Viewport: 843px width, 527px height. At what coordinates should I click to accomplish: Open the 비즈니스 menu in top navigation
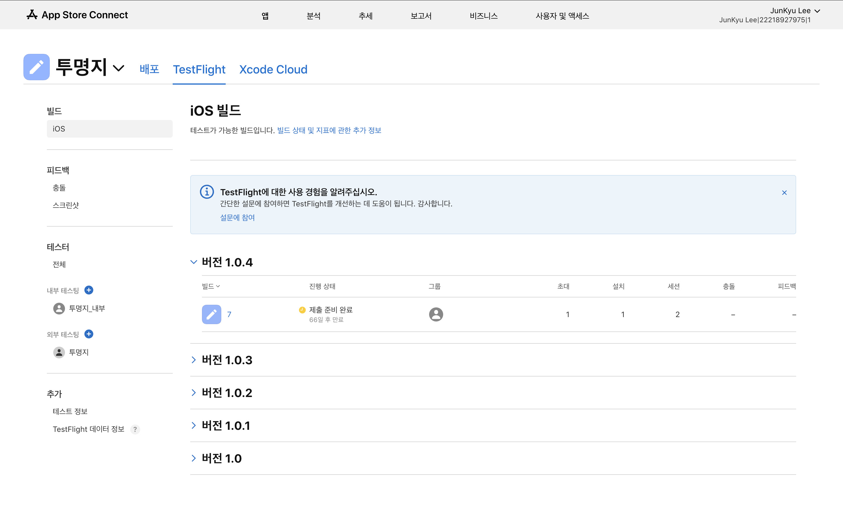484,16
